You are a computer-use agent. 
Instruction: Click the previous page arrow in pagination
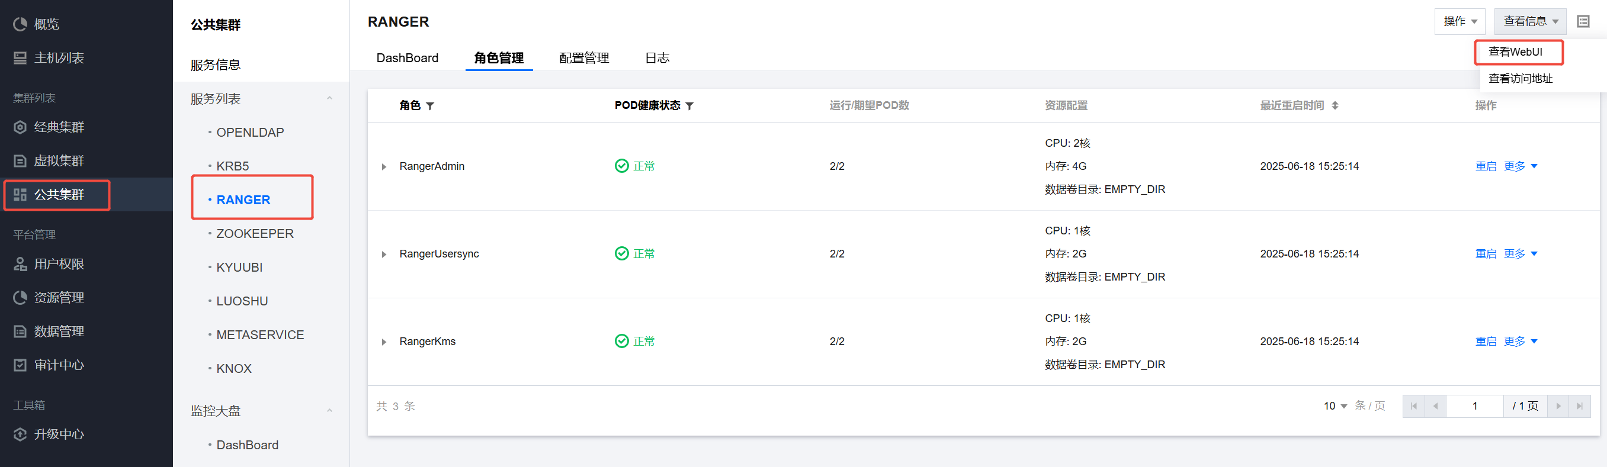(1435, 406)
